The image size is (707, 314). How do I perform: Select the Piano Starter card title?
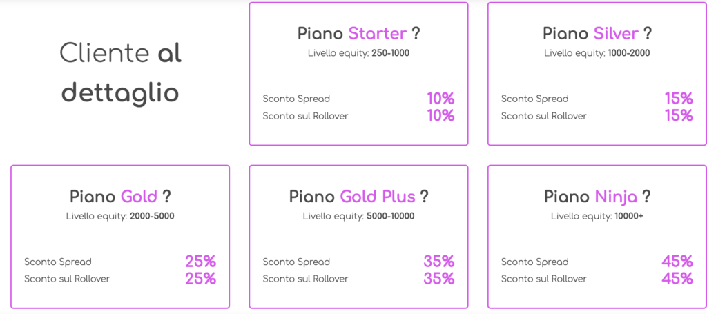[x=352, y=34]
